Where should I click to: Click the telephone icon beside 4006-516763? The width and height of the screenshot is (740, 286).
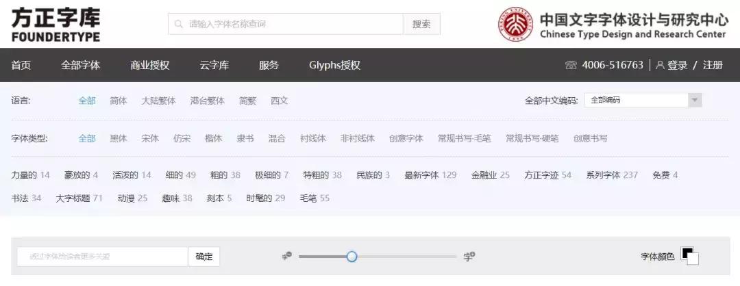[x=571, y=66]
